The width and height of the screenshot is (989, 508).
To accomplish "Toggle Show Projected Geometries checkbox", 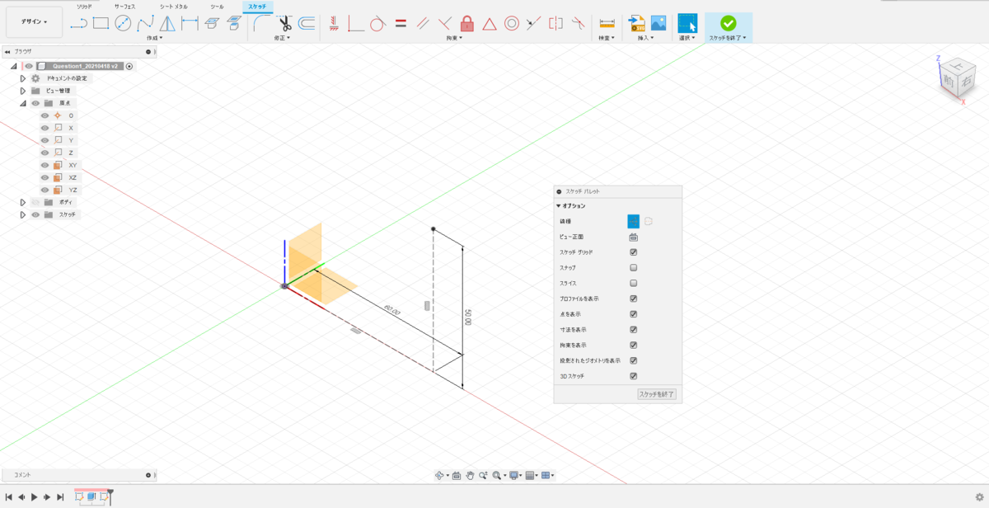I will click(634, 360).
